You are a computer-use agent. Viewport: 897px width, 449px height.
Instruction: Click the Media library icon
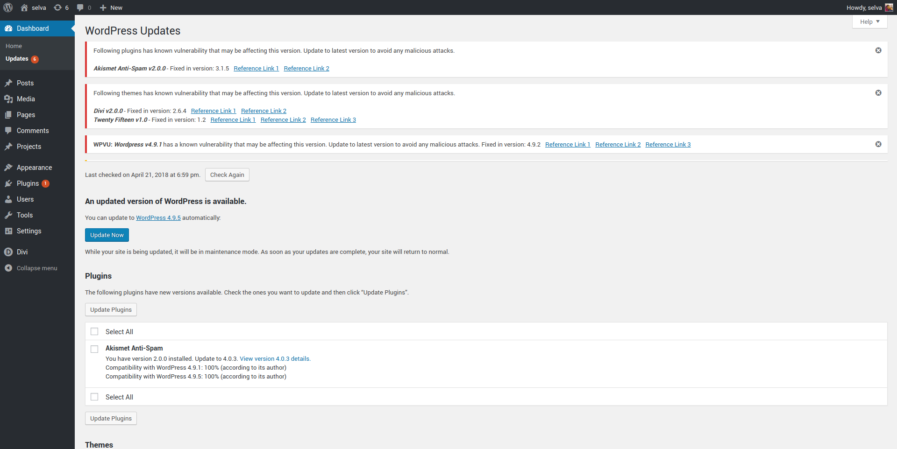tap(8, 99)
